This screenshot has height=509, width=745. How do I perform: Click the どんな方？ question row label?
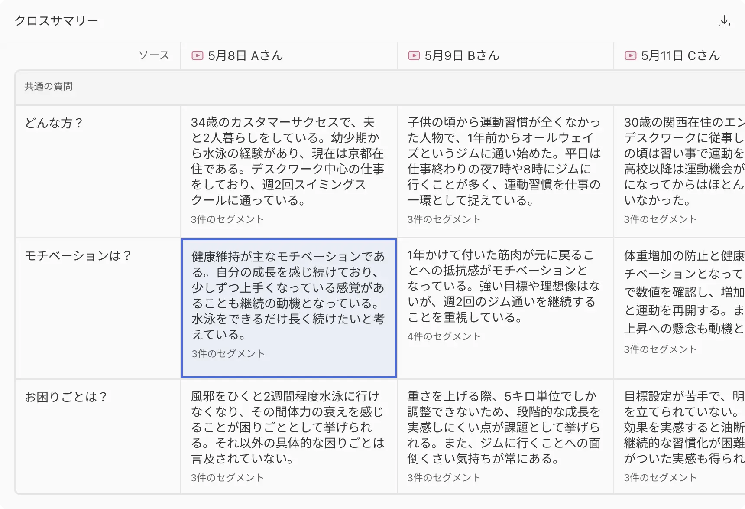click(x=54, y=123)
